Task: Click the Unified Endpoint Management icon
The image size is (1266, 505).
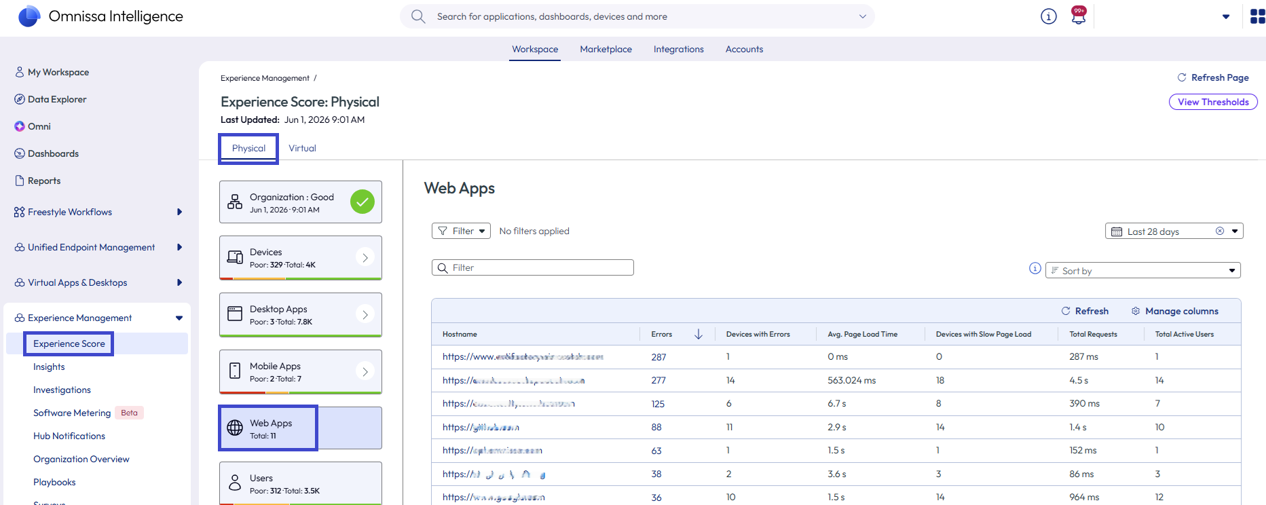Action: click(x=20, y=247)
